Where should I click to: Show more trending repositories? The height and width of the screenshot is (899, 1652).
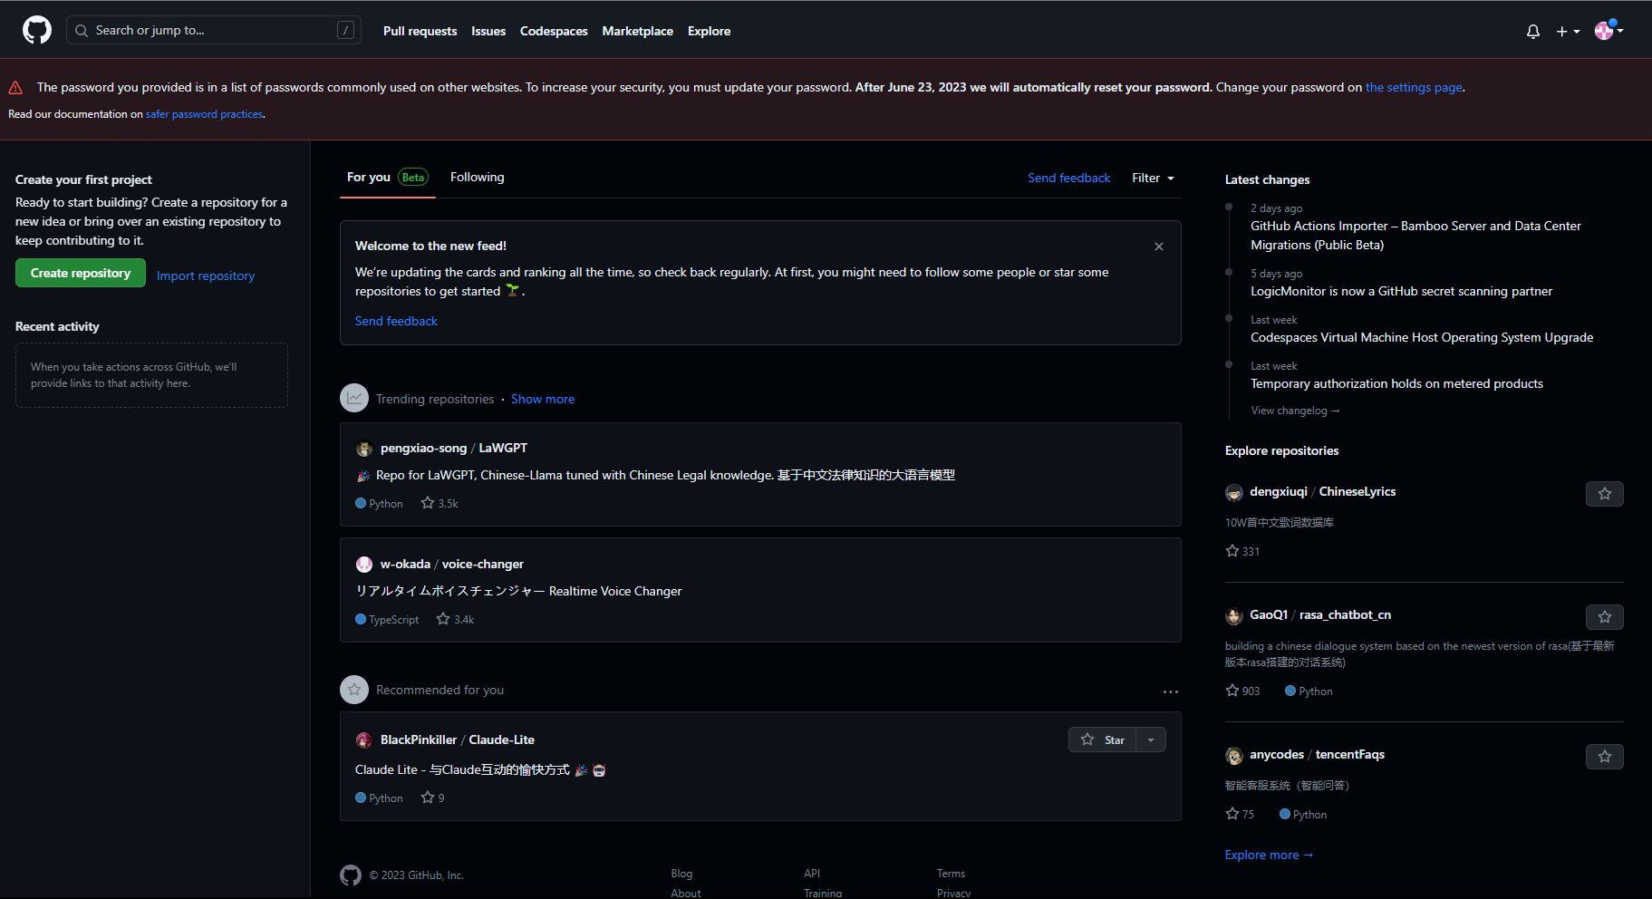tap(543, 399)
